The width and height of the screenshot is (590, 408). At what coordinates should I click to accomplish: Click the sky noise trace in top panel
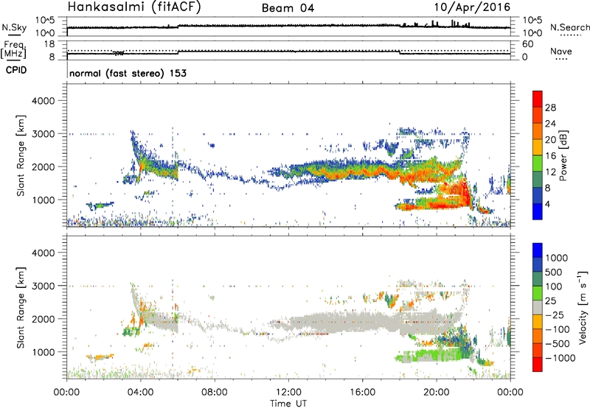coord(288,26)
